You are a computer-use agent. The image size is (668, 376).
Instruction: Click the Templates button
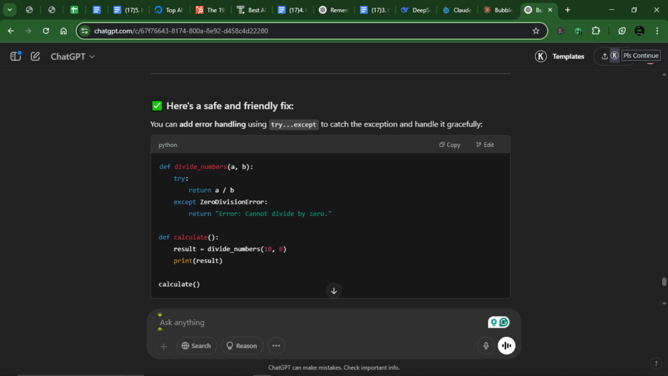(x=567, y=56)
